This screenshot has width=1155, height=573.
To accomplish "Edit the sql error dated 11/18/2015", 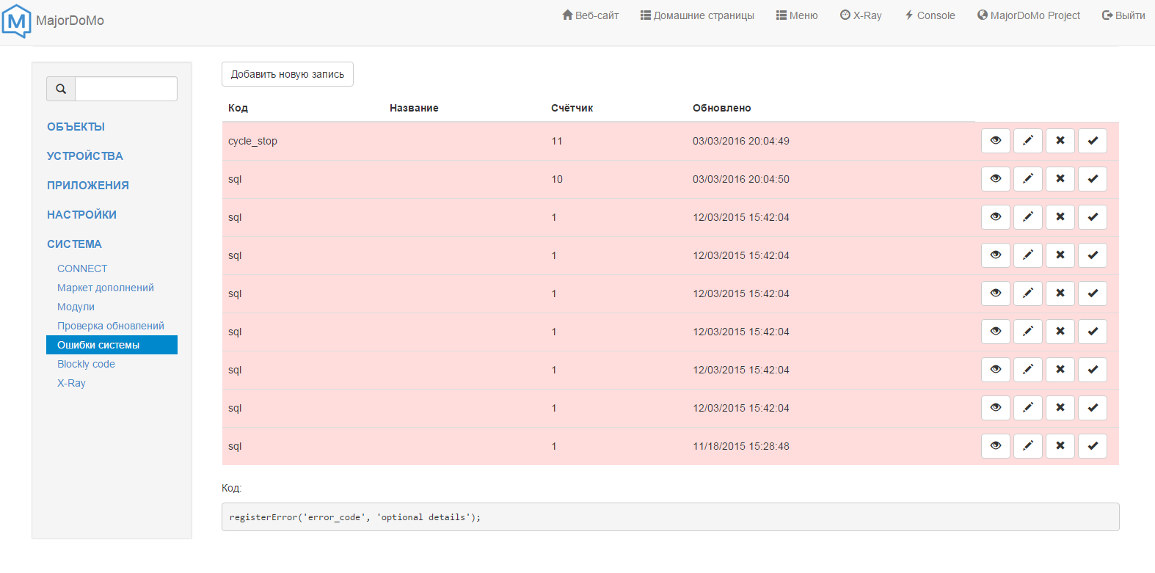I will pyautogui.click(x=1027, y=446).
